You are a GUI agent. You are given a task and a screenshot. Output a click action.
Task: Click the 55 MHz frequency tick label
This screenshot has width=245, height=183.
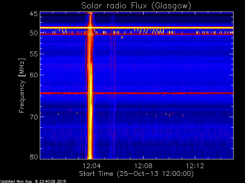coord(34,54)
